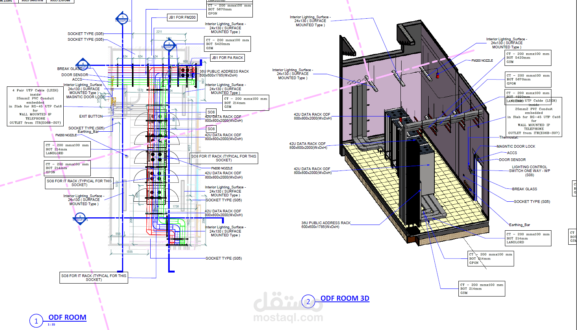Select 4 Pair UTP Cable note in 3D view

tap(534, 117)
